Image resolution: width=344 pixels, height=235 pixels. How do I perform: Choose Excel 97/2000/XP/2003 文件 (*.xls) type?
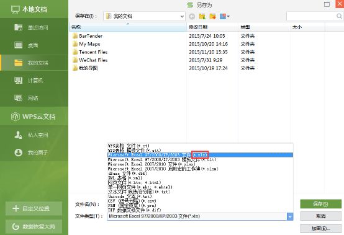tap(200, 155)
